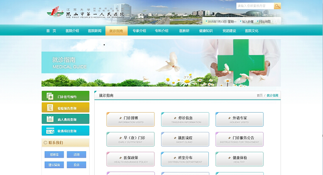
Task: Click the 停诊信息 guide tile
Action: 185,119
